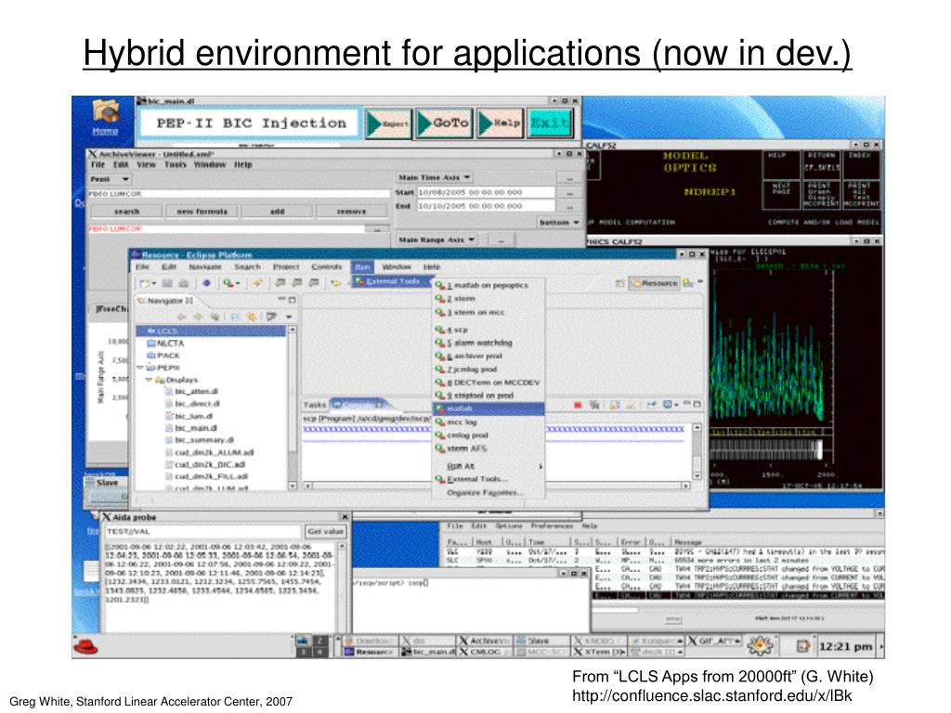Choose '5 alarm watchdog' from the menu

pyautogui.click(x=489, y=343)
